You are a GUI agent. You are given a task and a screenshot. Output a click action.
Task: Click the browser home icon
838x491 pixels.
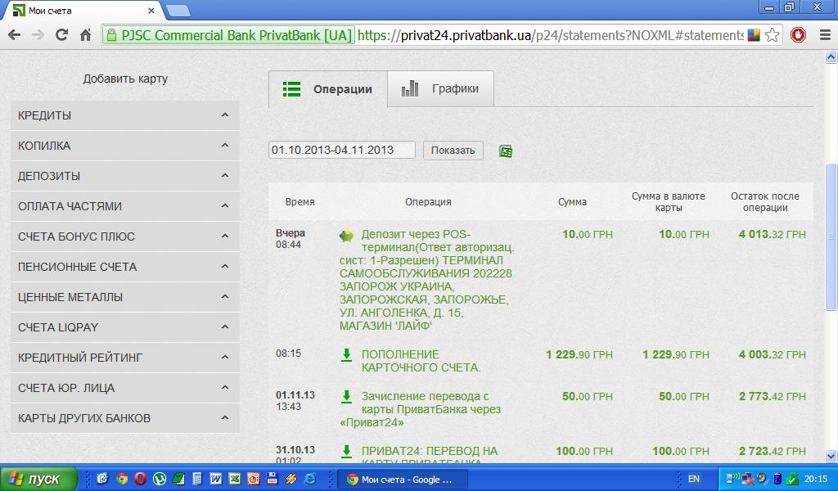85,35
